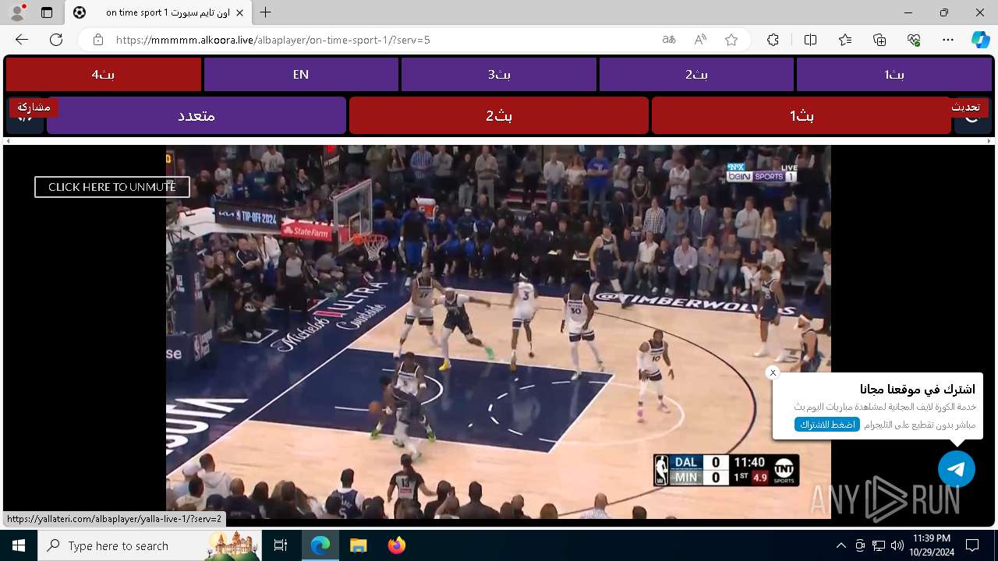Open Task View on taskbar

[x=281, y=545]
